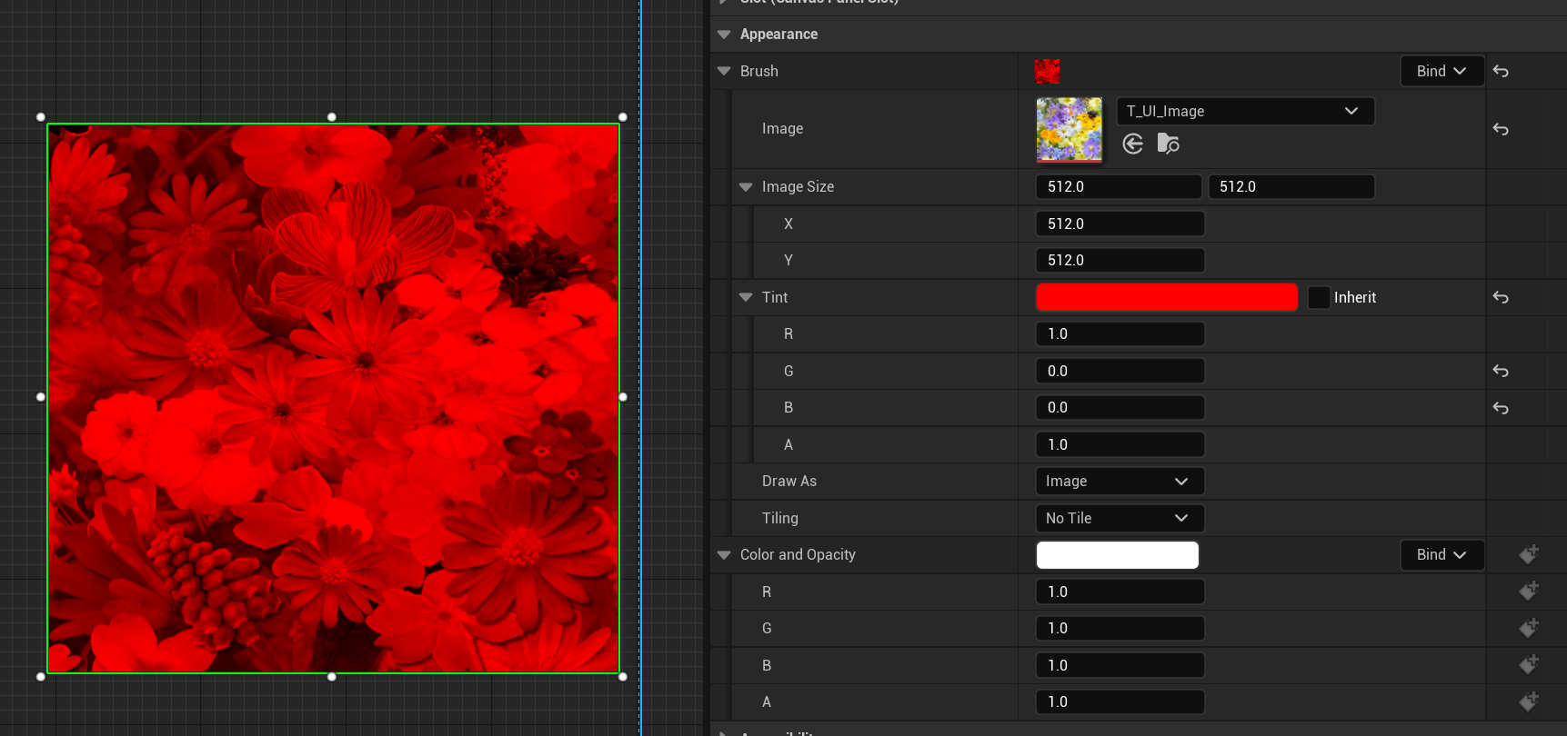Collapse the Brush property group
Screen dimensions: 1567x736
(x=724, y=71)
